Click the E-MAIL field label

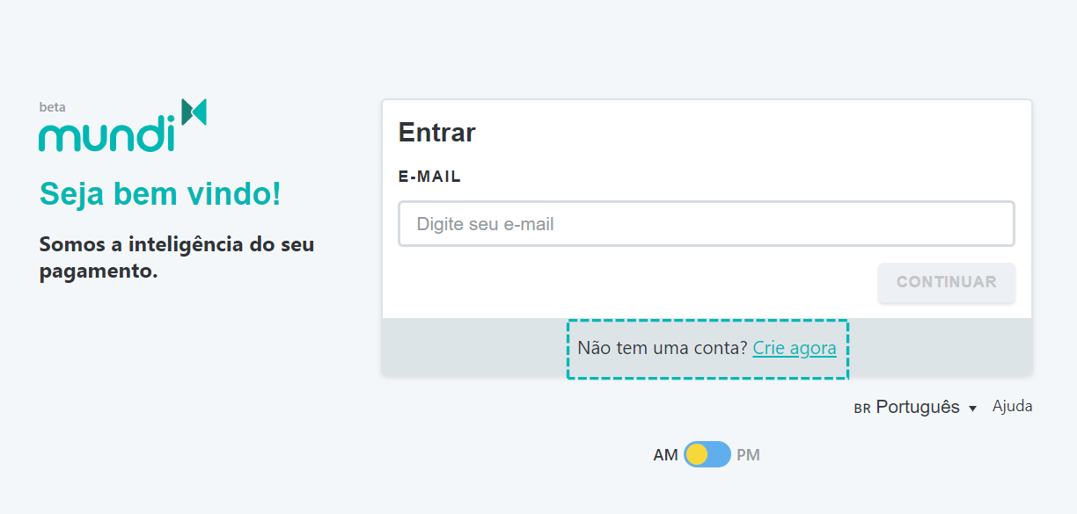(430, 177)
